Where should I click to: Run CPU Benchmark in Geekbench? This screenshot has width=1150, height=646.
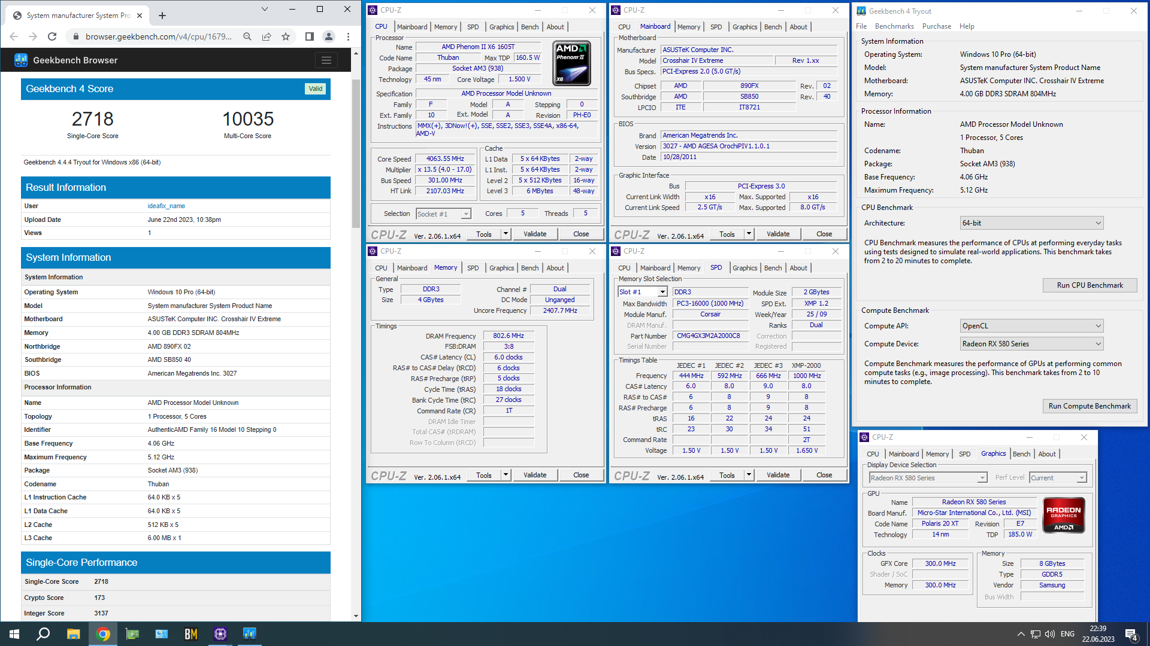[x=1090, y=285]
